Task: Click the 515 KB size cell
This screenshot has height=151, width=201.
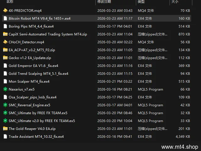Action: (184, 81)
